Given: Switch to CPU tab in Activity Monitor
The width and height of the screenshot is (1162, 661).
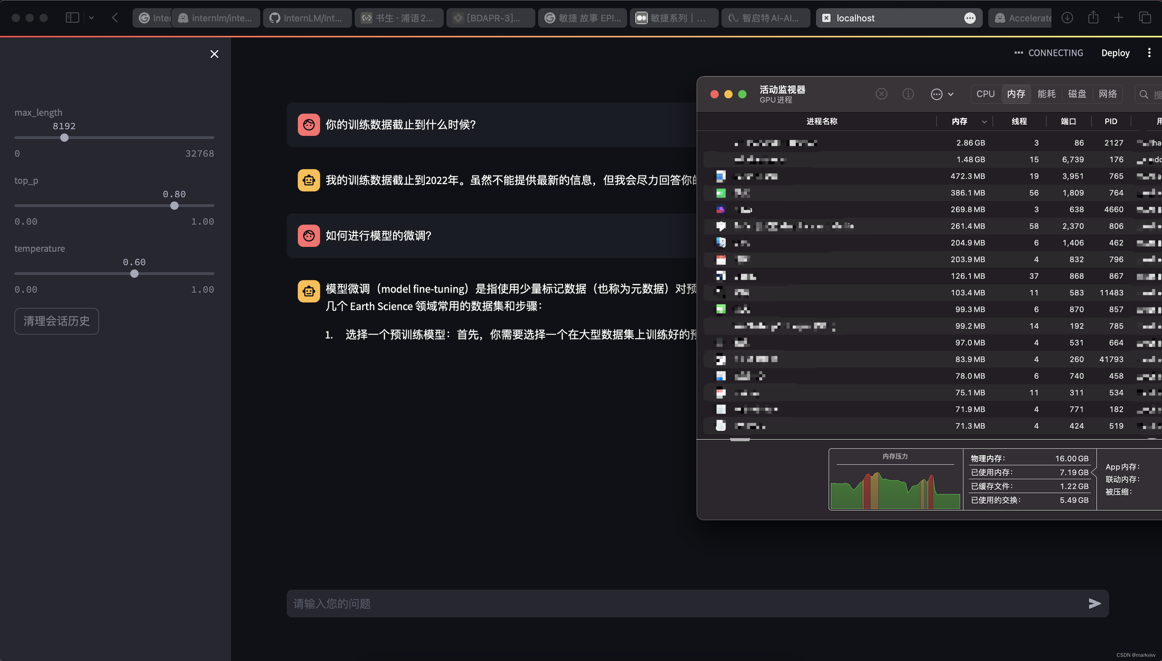Looking at the screenshot, I should [x=985, y=94].
